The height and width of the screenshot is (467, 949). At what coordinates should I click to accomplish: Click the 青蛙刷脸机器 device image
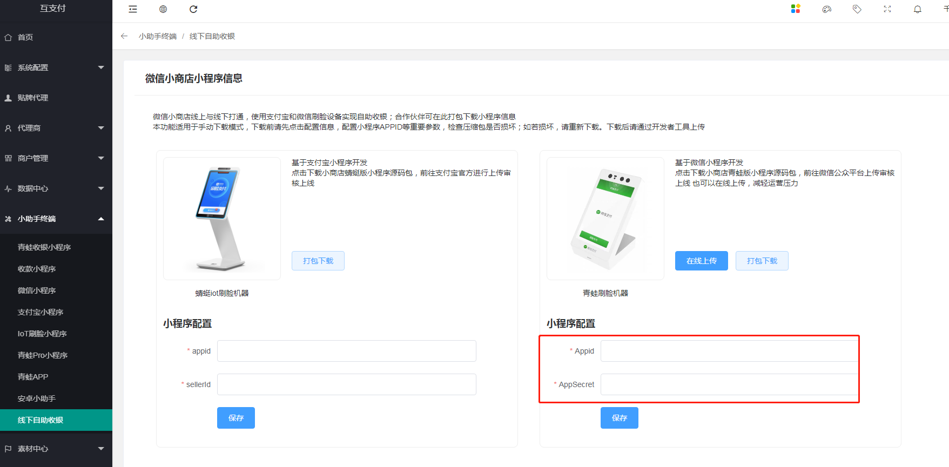pyautogui.click(x=605, y=219)
